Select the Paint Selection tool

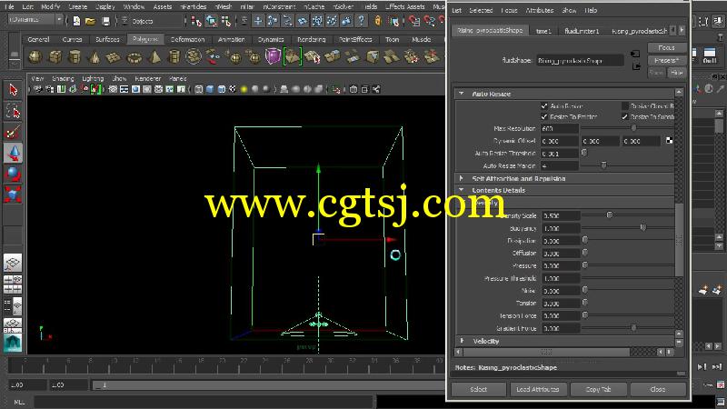13,132
